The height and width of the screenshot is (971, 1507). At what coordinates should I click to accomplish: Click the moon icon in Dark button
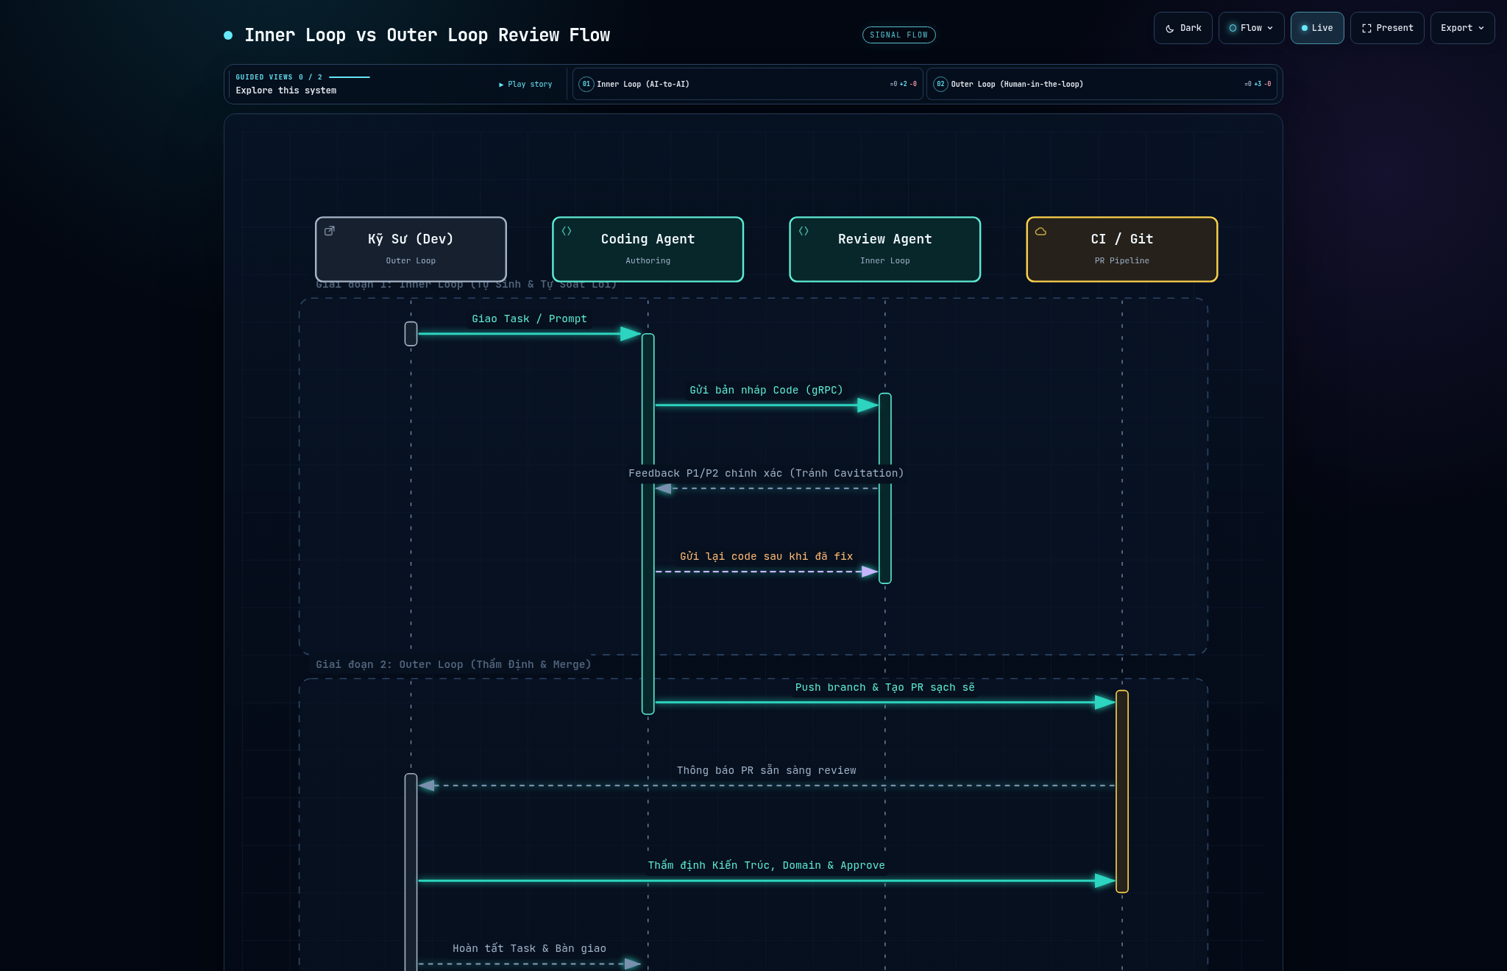click(x=1170, y=29)
